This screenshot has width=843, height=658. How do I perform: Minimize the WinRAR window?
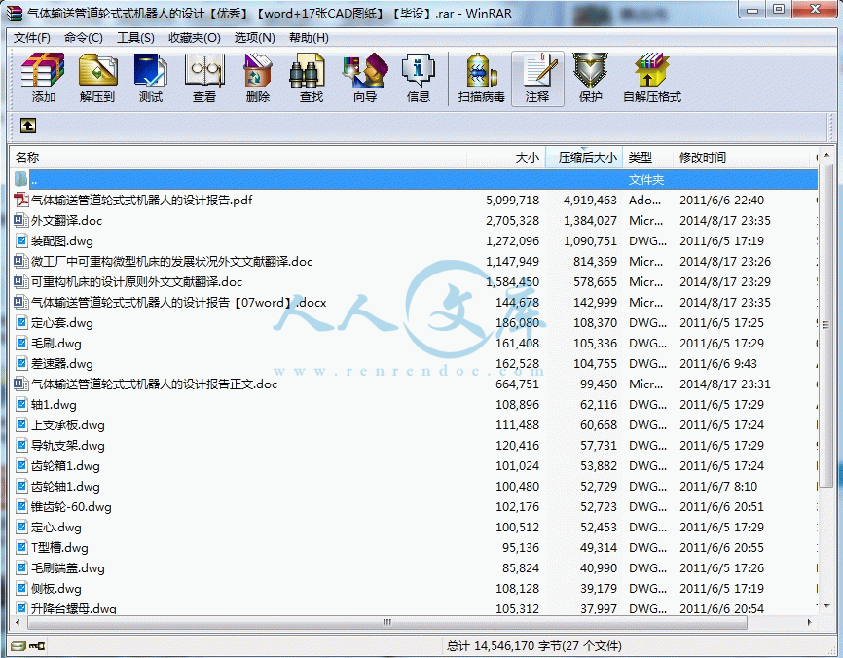753,10
